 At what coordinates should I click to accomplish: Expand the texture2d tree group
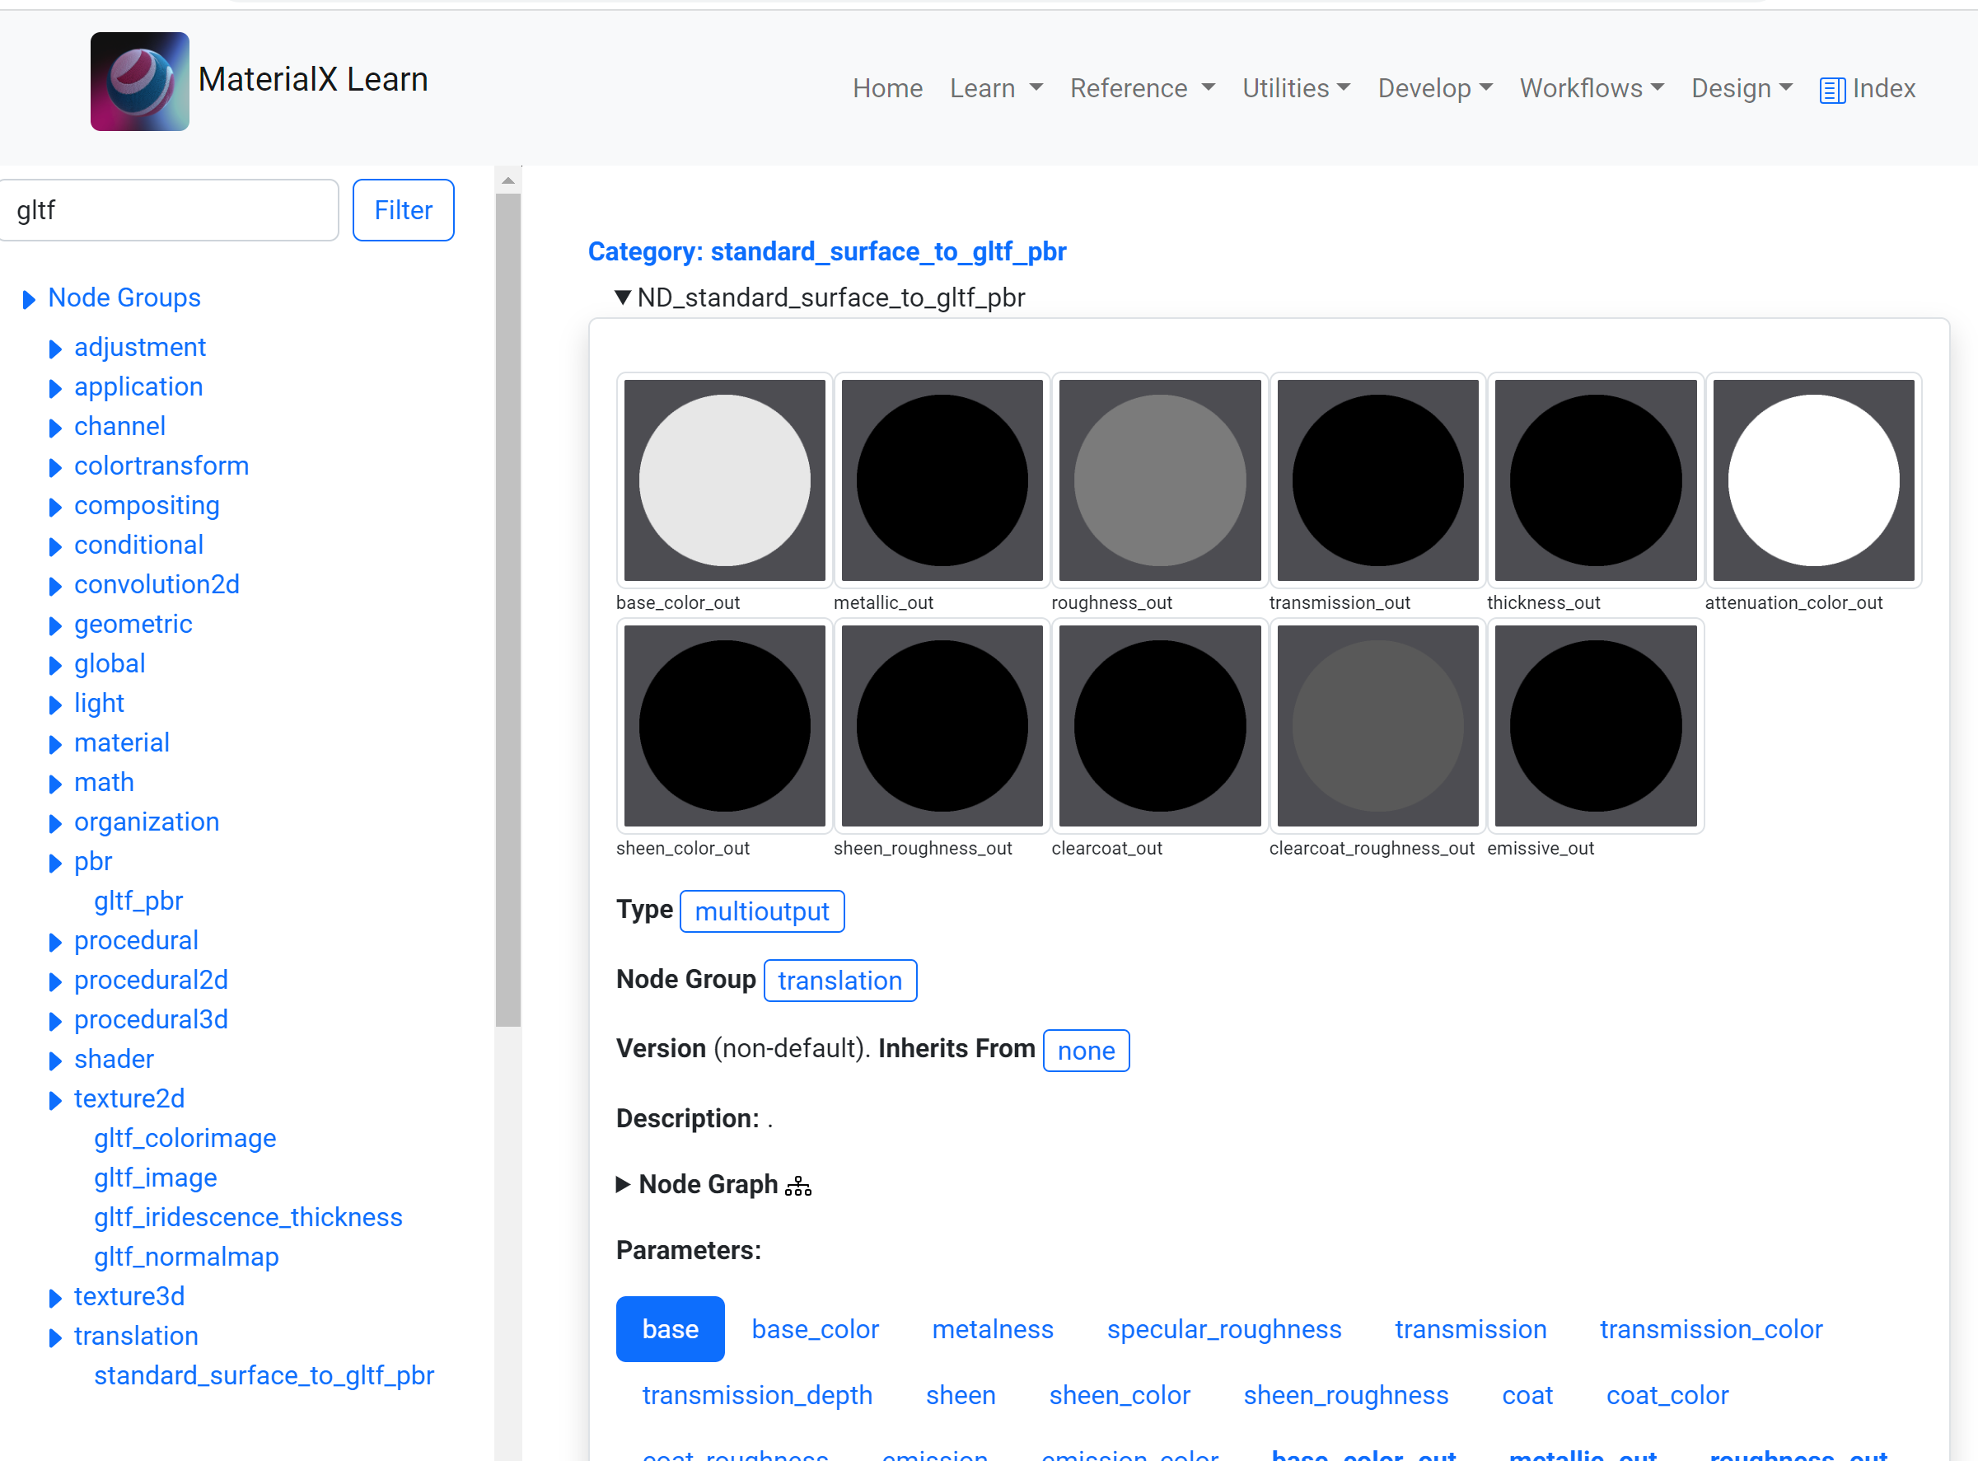(x=55, y=1100)
